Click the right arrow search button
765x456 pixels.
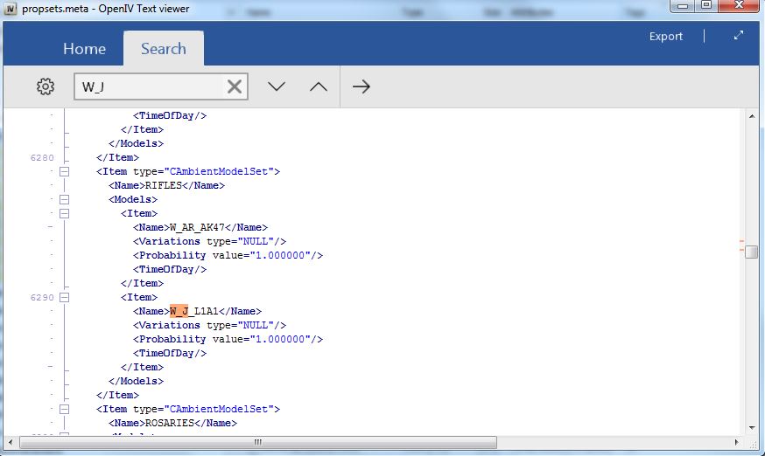[361, 86]
